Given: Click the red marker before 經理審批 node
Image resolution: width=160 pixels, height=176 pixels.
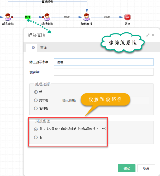Looking at the screenshot, I should point(43,17).
